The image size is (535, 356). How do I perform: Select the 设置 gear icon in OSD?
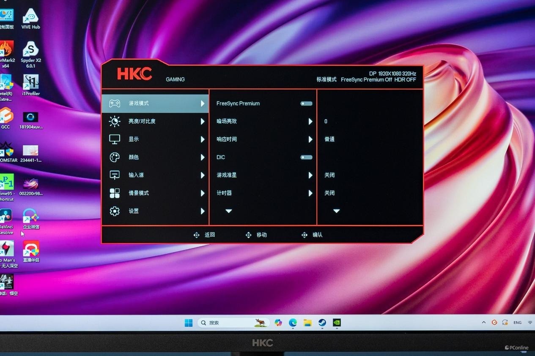tap(115, 211)
